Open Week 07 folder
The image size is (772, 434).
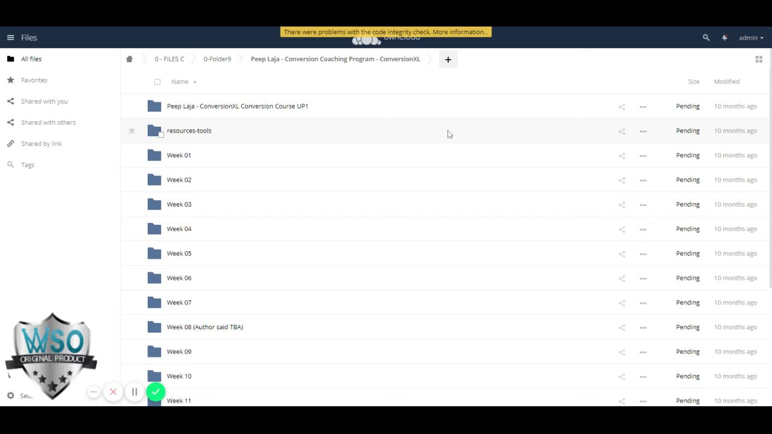point(179,303)
